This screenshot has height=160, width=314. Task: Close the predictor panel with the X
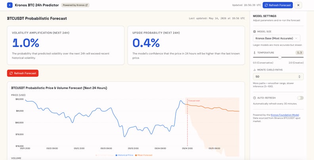pos(298,5)
